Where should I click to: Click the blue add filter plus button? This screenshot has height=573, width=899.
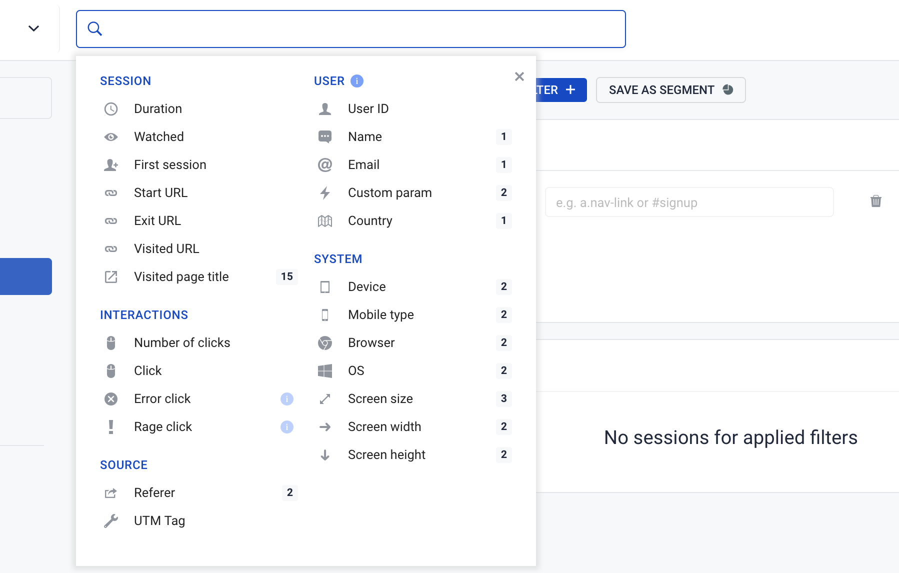tap(561, 90)
